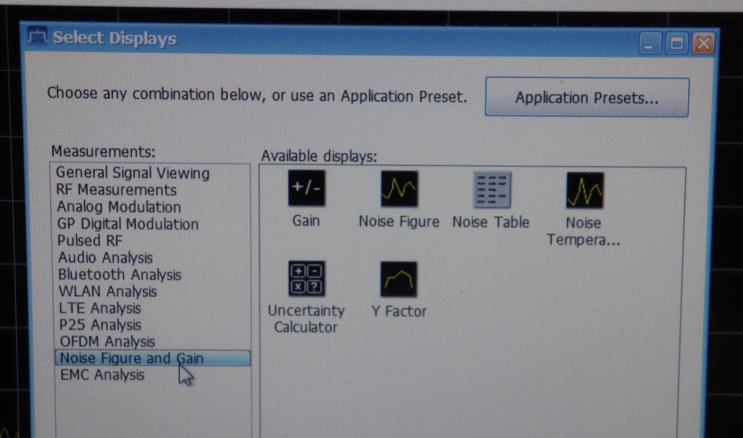The image size is (743, 438).
Task: Pick the Noise Table display icon
Action: pyautogui.click(x=492, y=190)
